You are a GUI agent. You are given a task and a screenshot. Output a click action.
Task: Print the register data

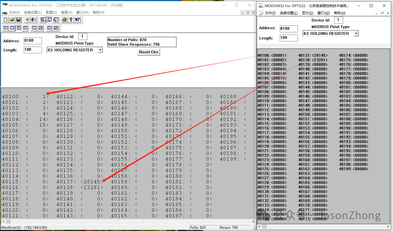coord(64,20)
